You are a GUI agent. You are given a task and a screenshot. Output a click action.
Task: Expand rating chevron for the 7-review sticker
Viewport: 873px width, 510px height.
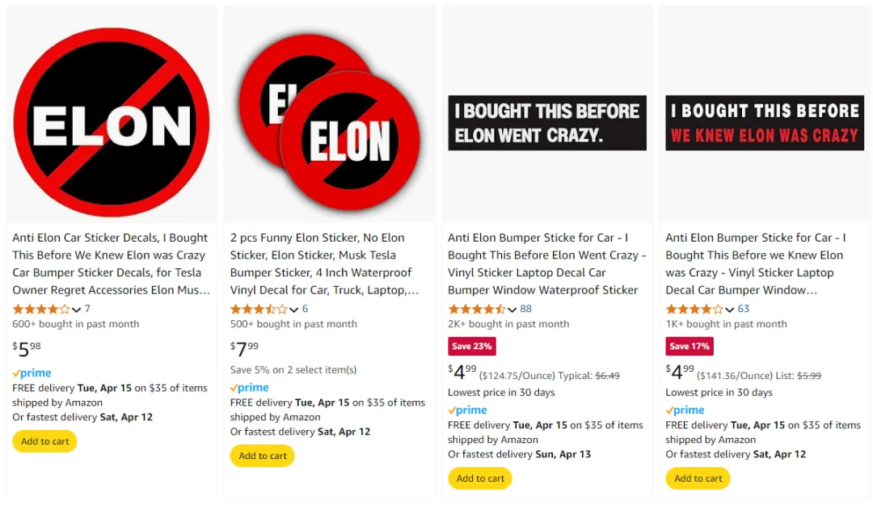pyautogui.click(x=77, y=310)
